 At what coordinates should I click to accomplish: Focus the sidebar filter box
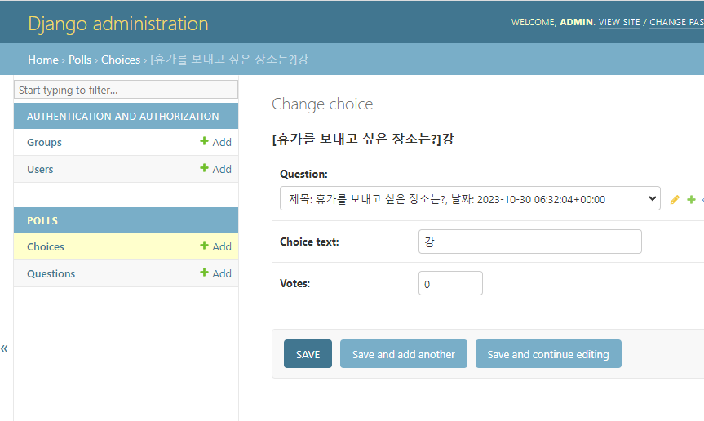[126, 90]
